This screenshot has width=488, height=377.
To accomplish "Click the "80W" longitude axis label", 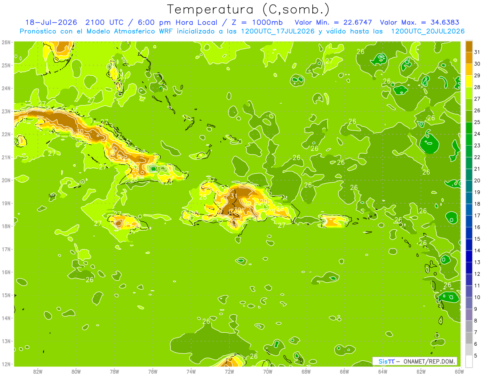I will tap(76, 371).
